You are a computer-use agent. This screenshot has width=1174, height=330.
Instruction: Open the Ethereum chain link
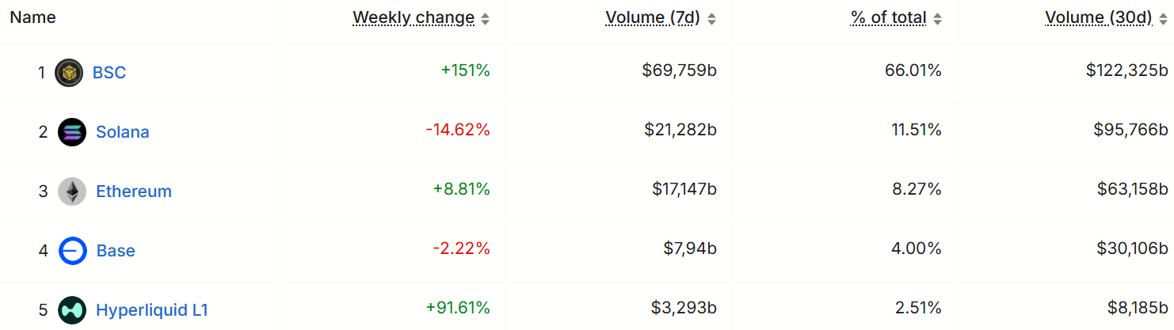click(134, 192)
